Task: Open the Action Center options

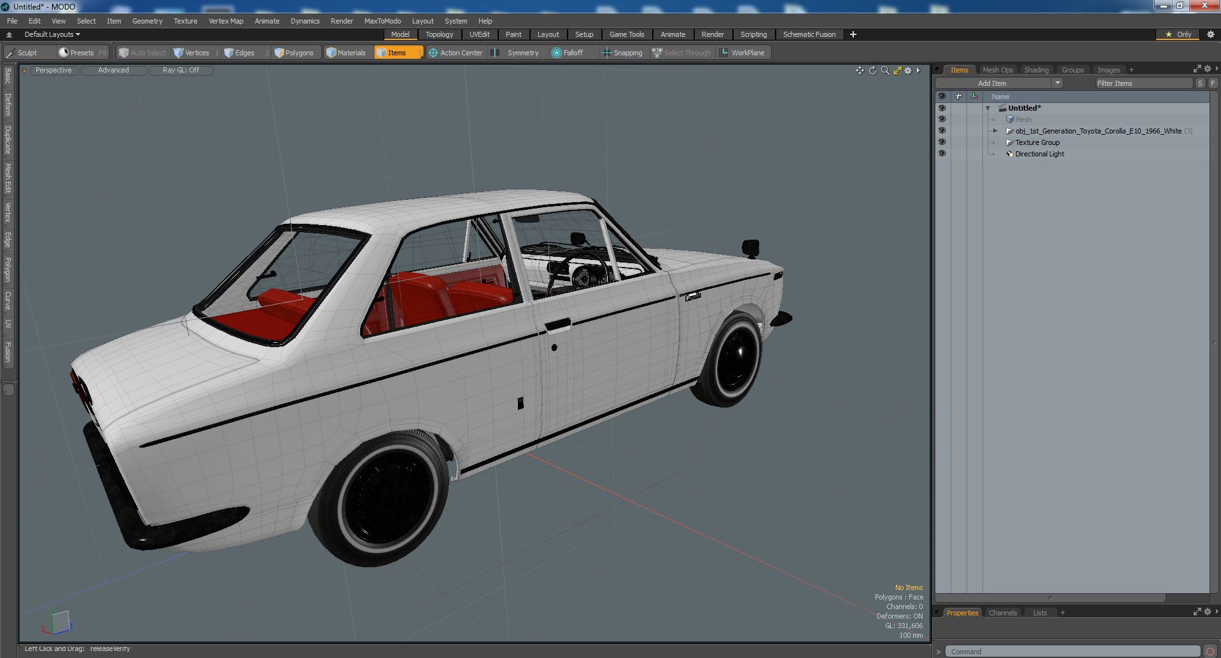Action: tap(456, 53)
